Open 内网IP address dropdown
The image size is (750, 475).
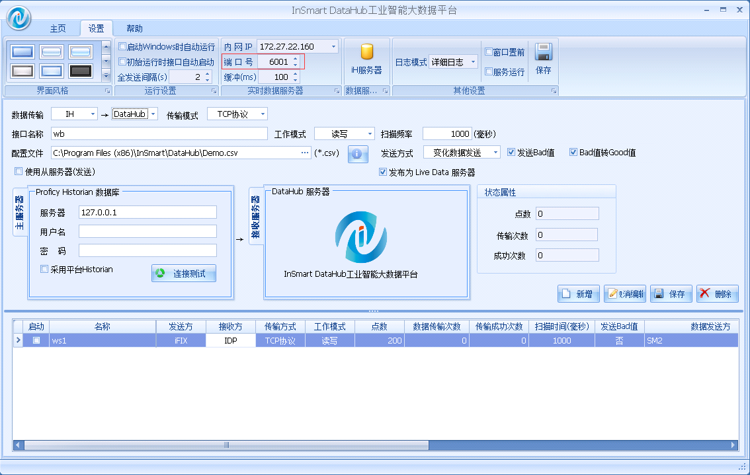click(x=333, y=46)
